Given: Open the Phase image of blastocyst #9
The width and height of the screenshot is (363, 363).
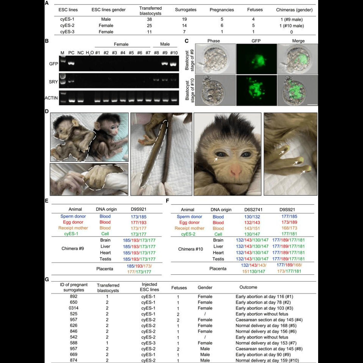Looking at the screenshot, I should coord(215,59).
